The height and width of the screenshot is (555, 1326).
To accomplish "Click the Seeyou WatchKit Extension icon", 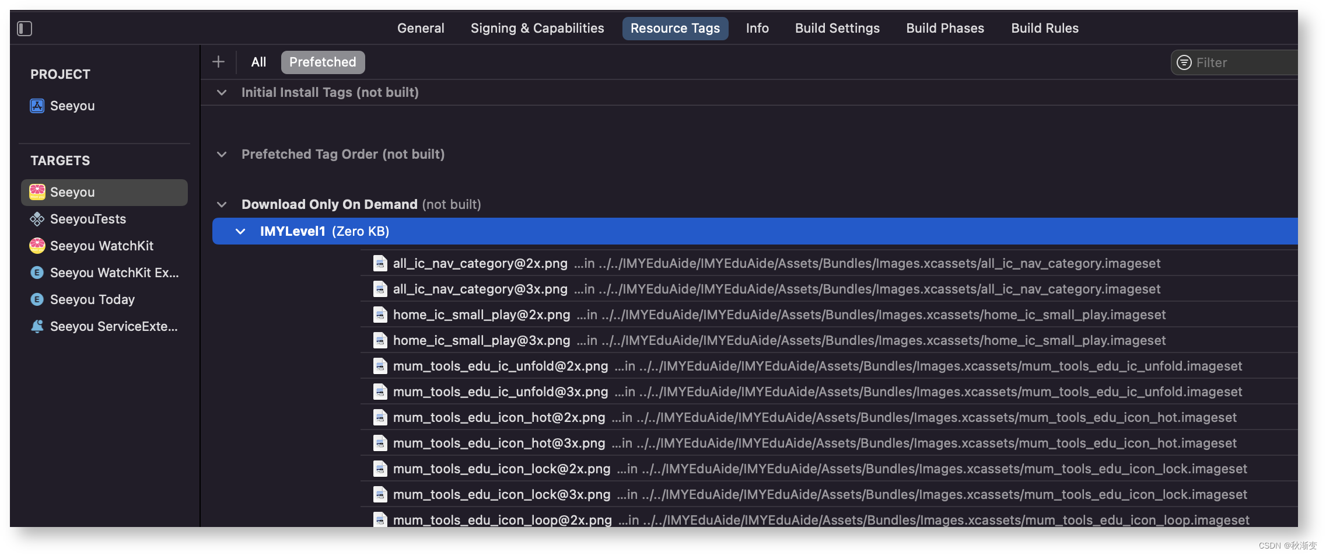I will coord(37,273).
